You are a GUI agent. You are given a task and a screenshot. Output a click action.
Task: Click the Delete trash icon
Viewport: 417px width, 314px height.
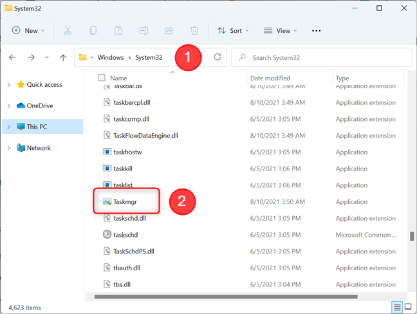194,31
